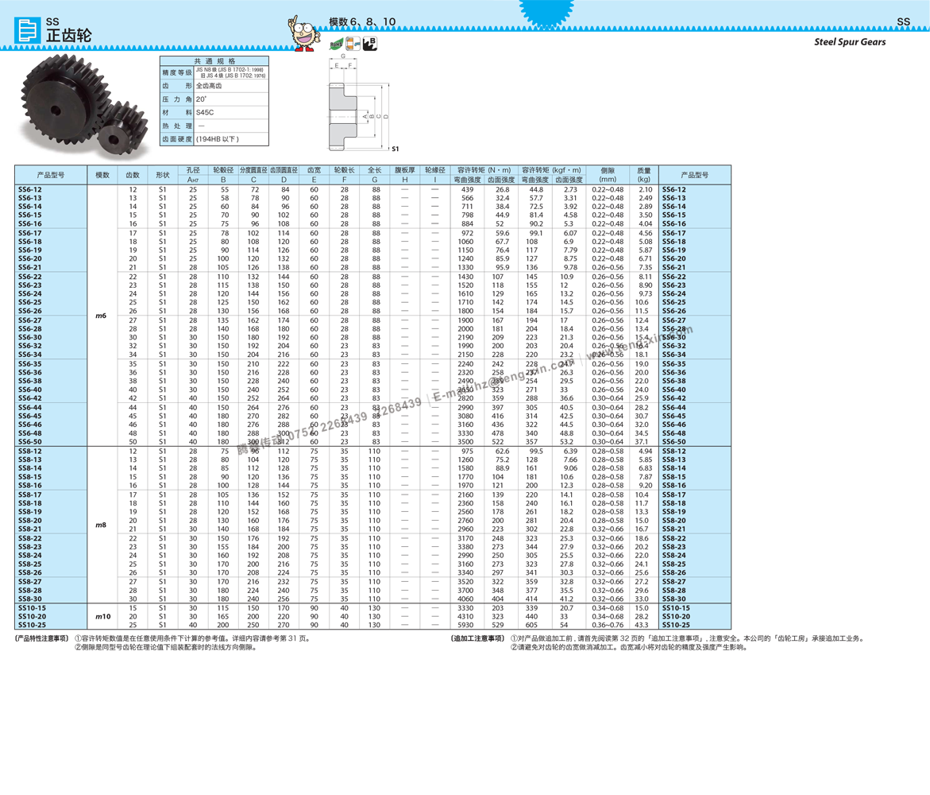Click the 齿数 column header
This screenshot has width=930, height=795.
133,175
